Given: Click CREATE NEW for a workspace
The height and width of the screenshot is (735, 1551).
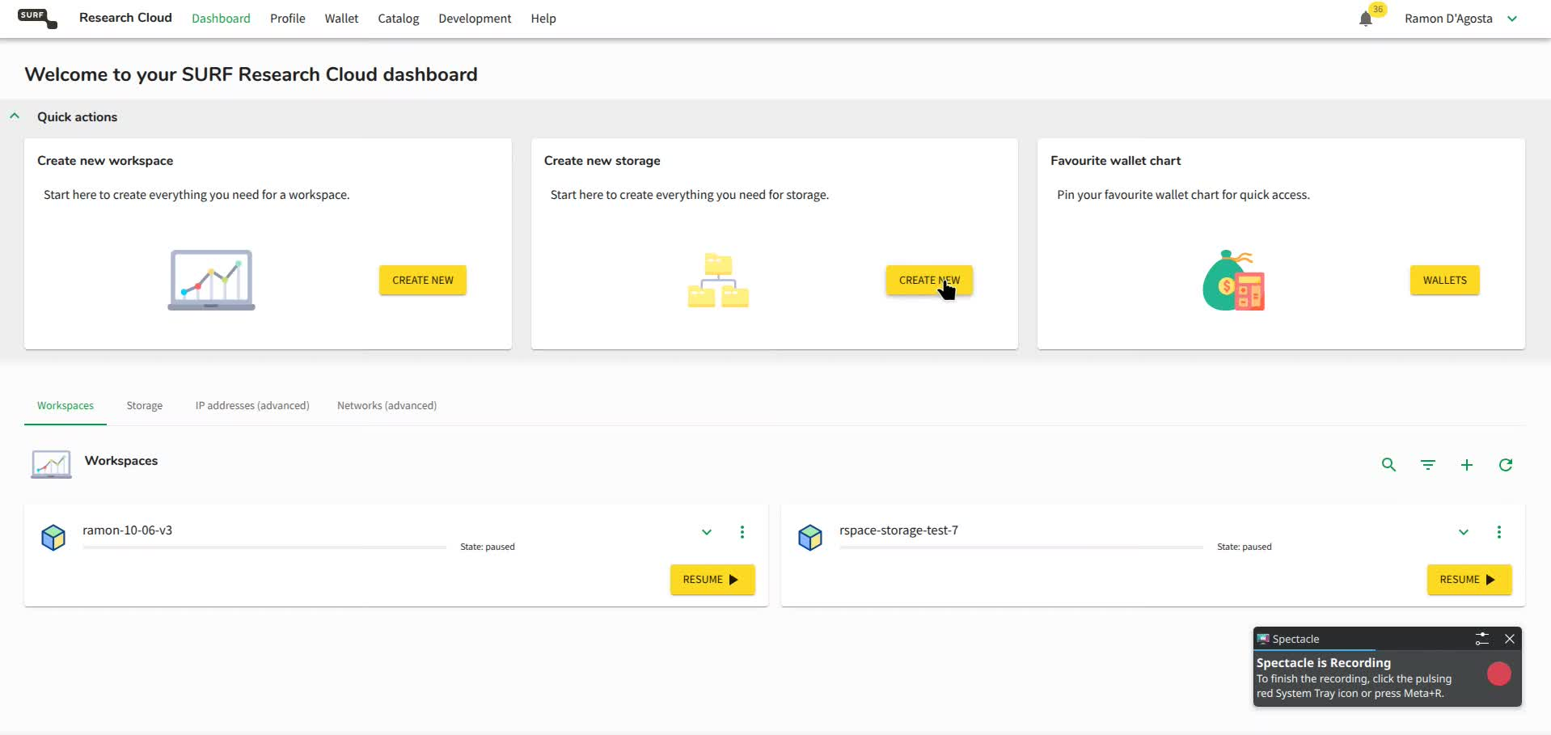Looking at the screenshot, I should point(423,281).
